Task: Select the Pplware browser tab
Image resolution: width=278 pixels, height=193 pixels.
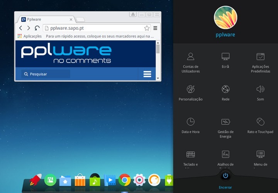Action: (46, 19)
